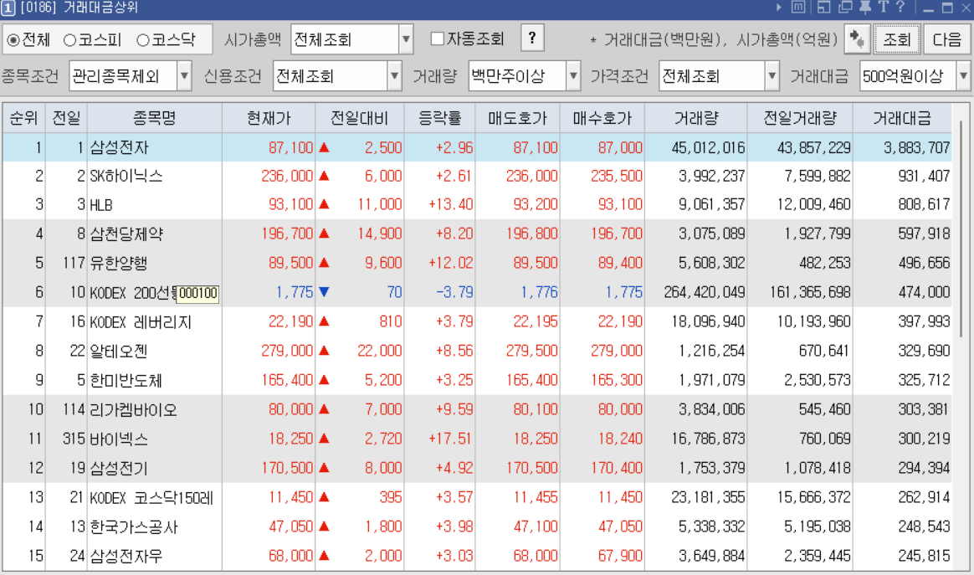Image resolution: width=974 pixels, height=575 pixels.
Task: Click the duplicate window icon in title bar
Action: click(845, 8)
